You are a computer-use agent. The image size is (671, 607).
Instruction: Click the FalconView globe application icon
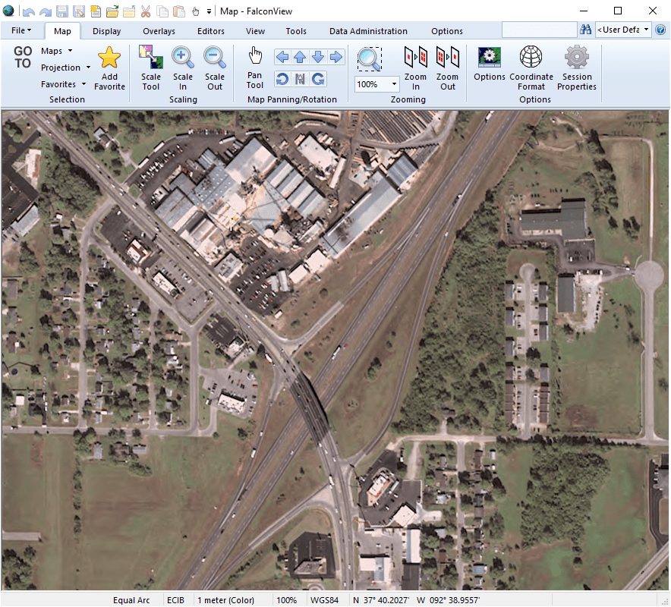[8, 11]
